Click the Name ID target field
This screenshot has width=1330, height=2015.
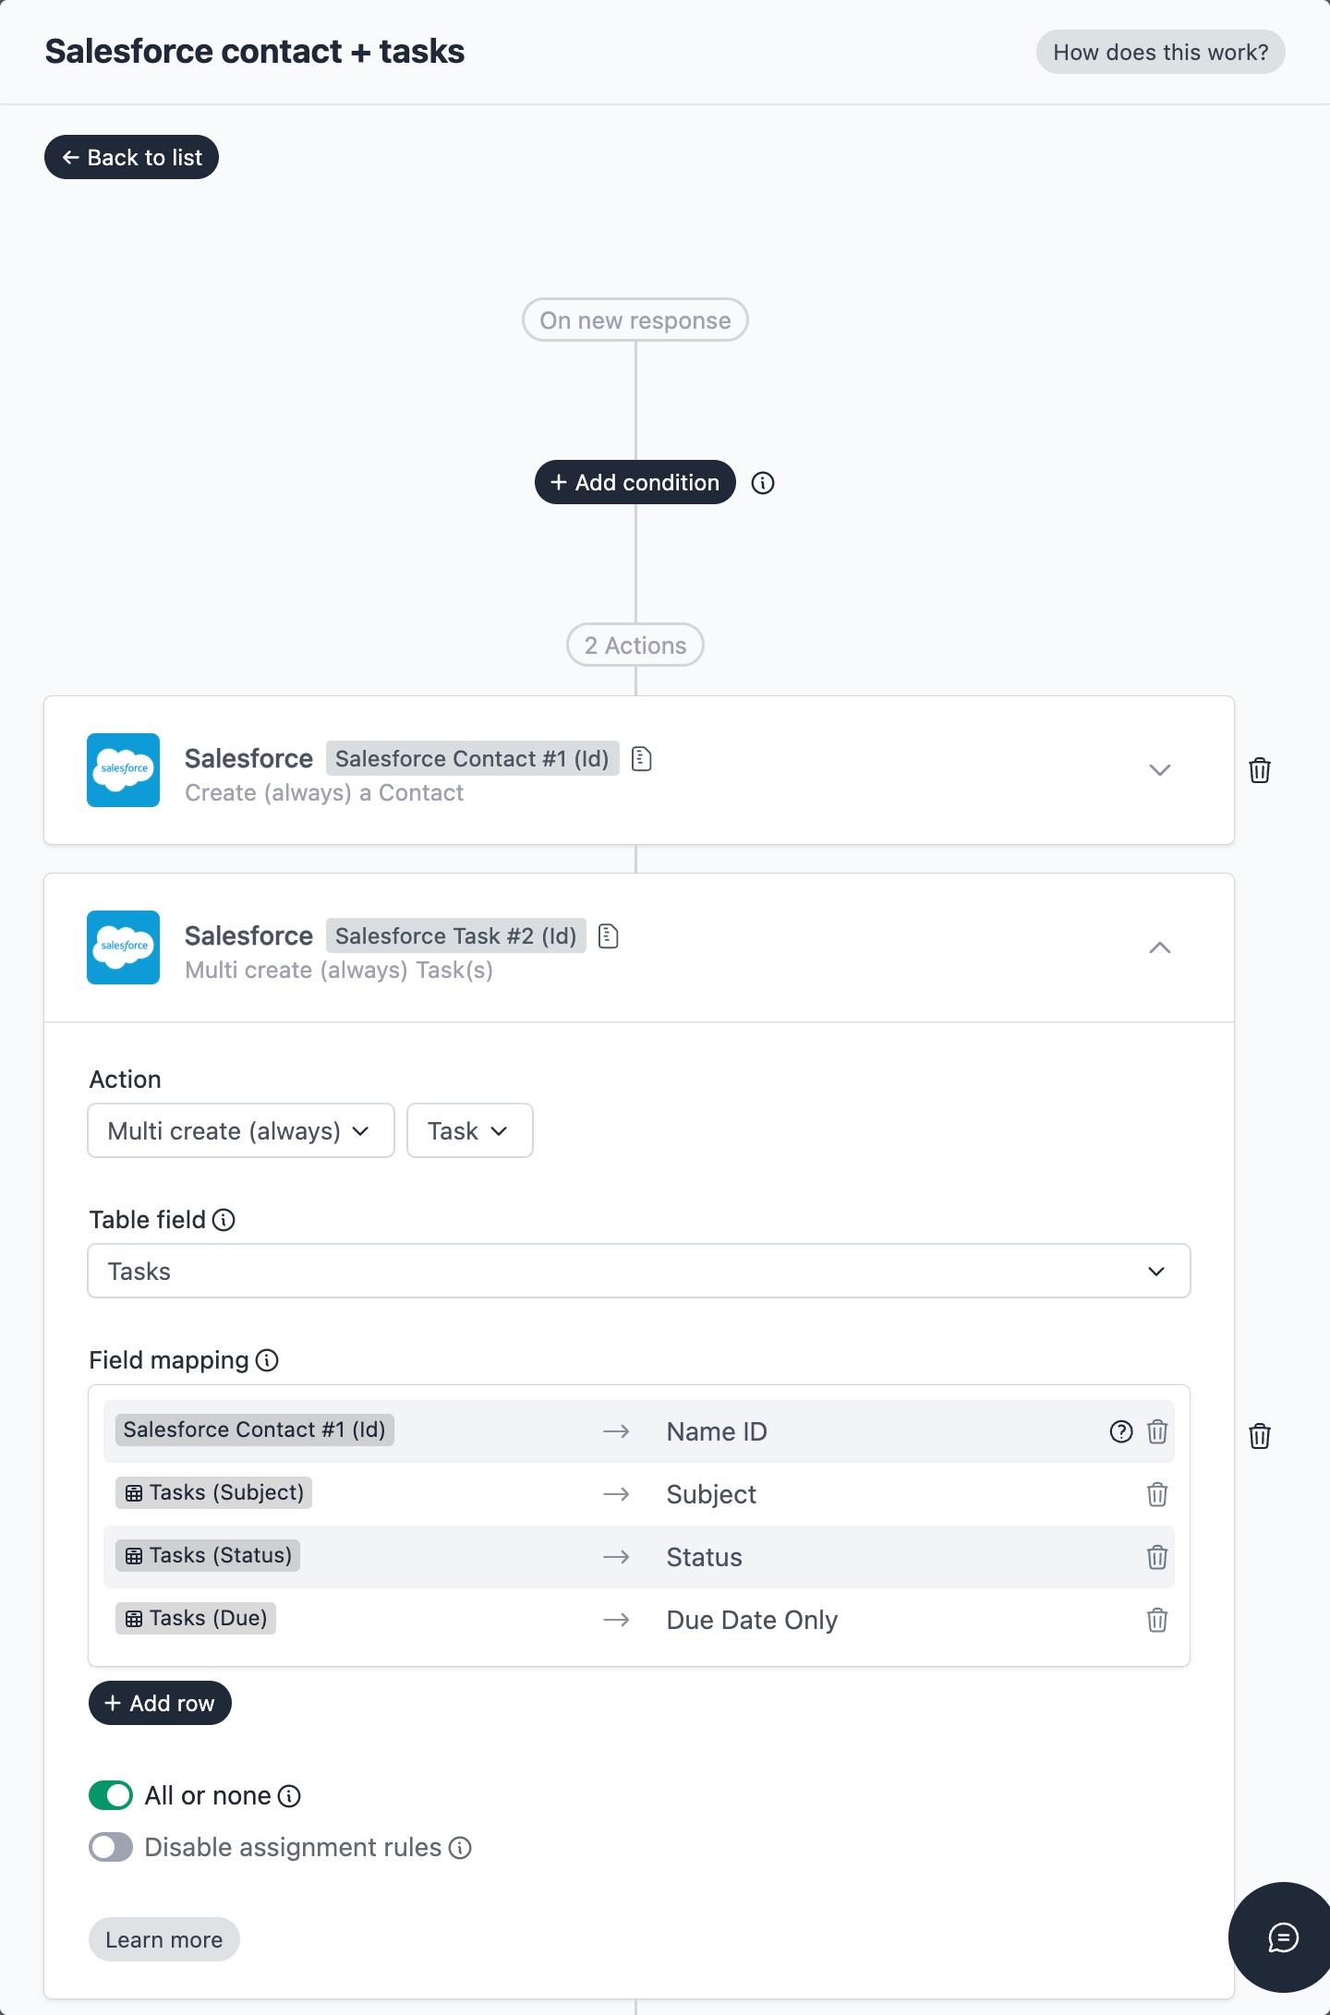point(717,1431)
